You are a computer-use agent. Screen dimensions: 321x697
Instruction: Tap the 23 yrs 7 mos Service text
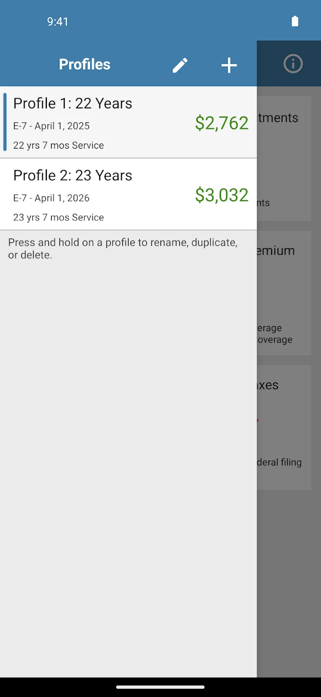coord(58,217)
